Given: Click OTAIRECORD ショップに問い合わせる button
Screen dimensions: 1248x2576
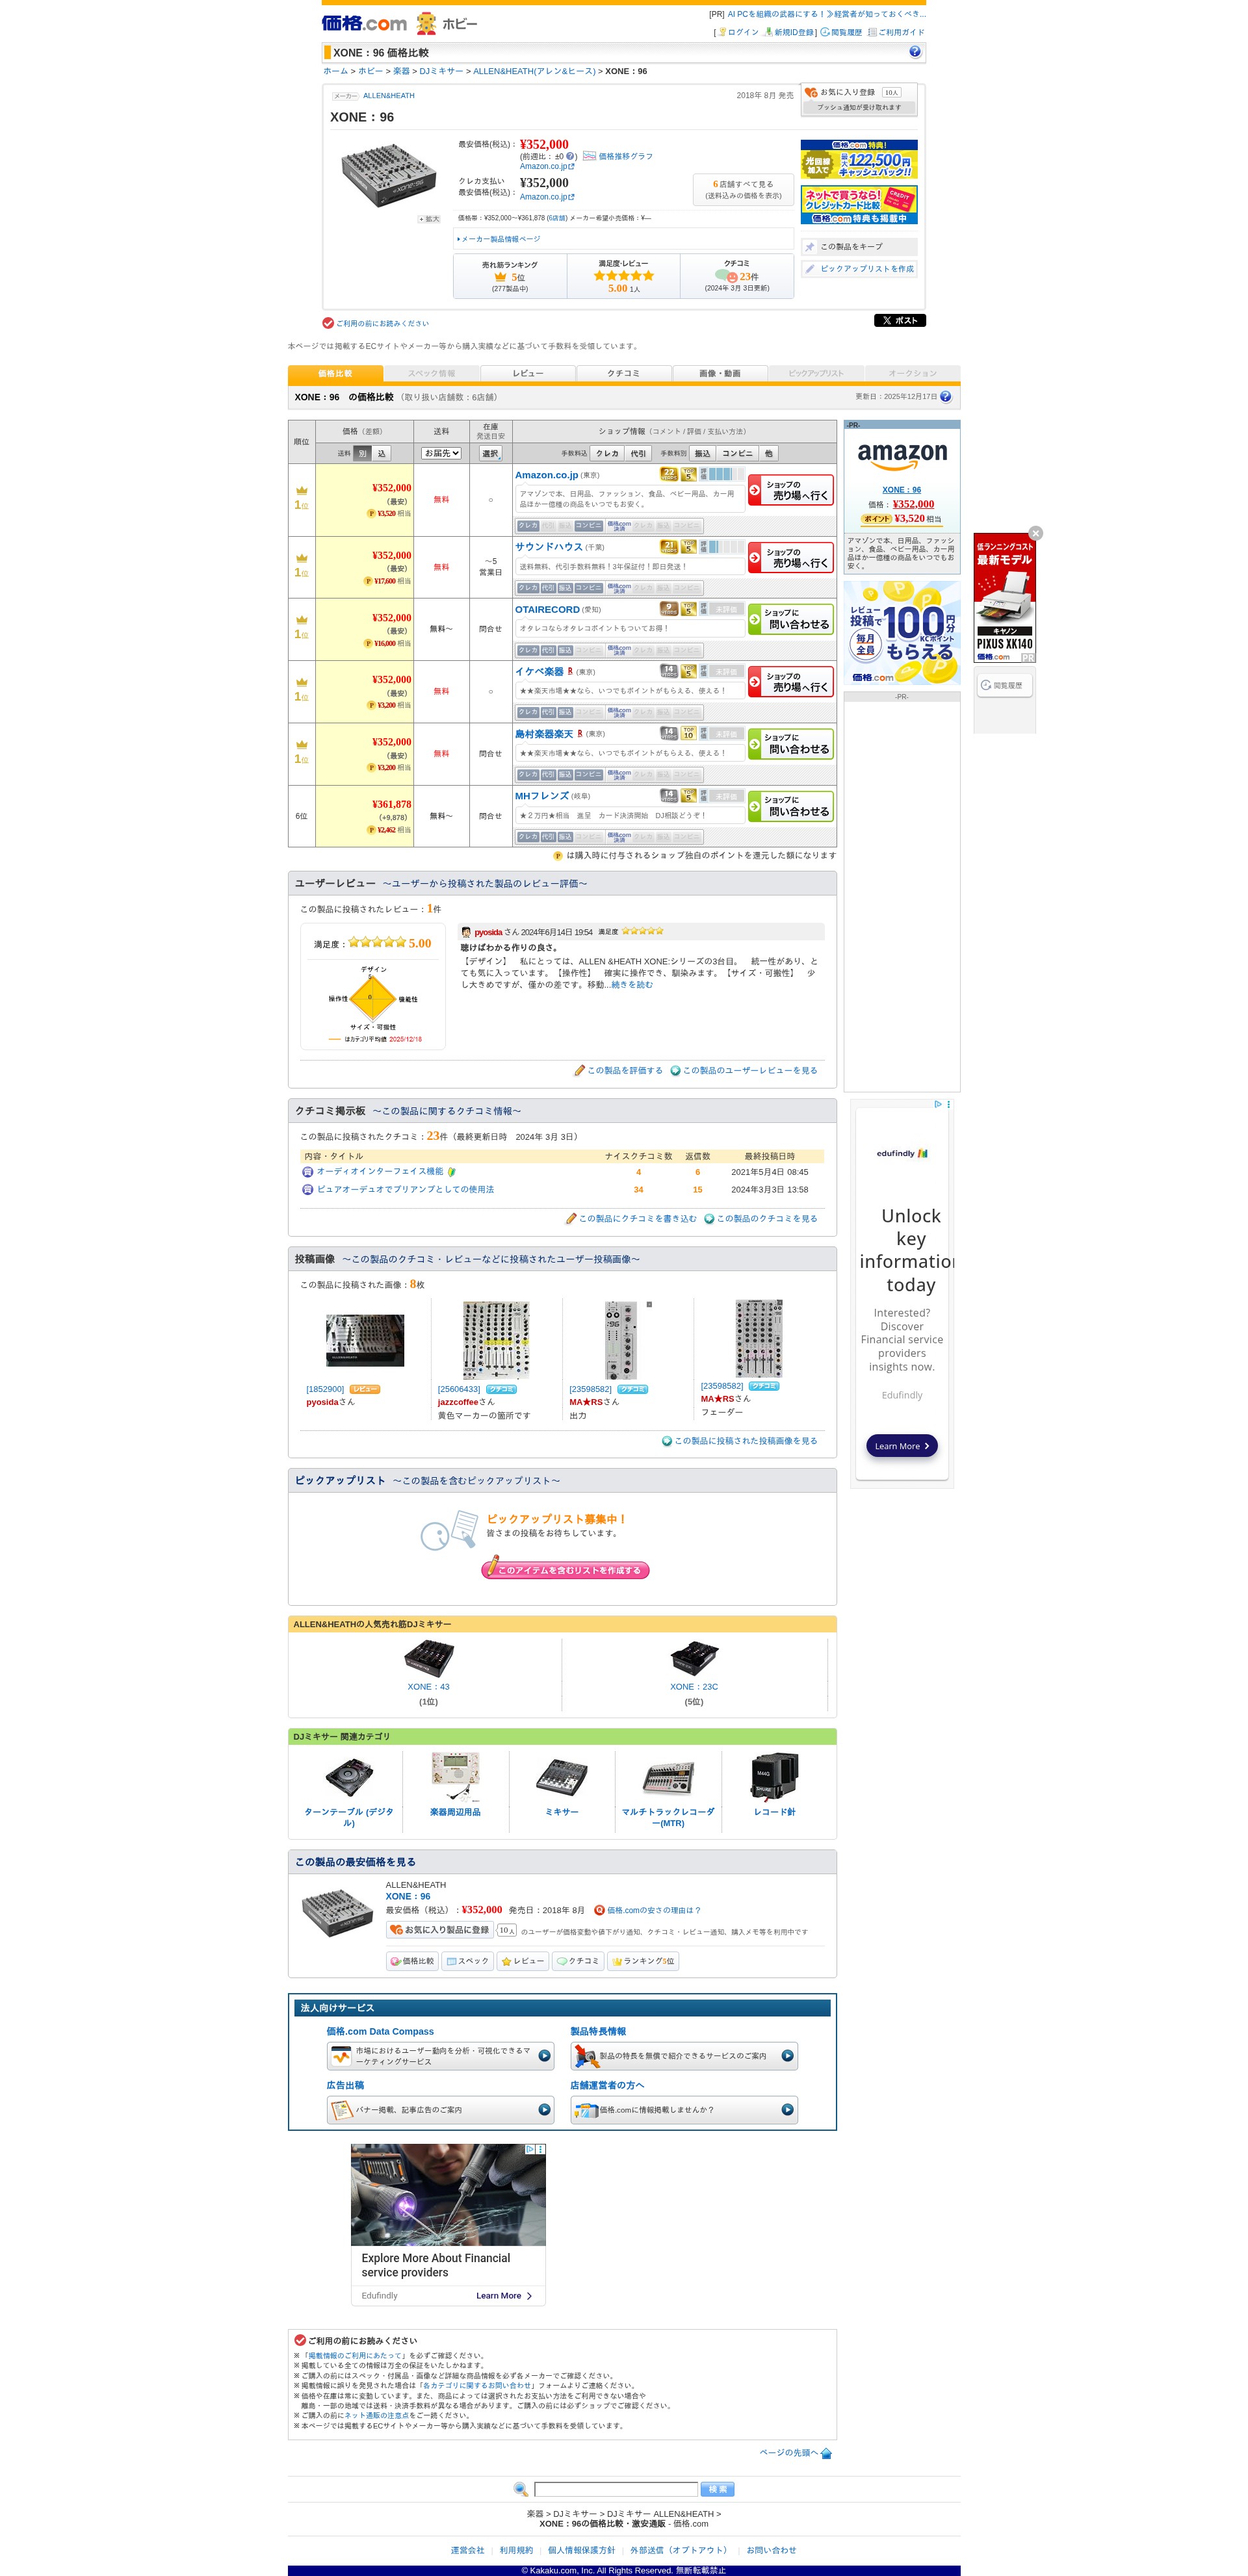Looking at the screenshot, I should [790, 619].
